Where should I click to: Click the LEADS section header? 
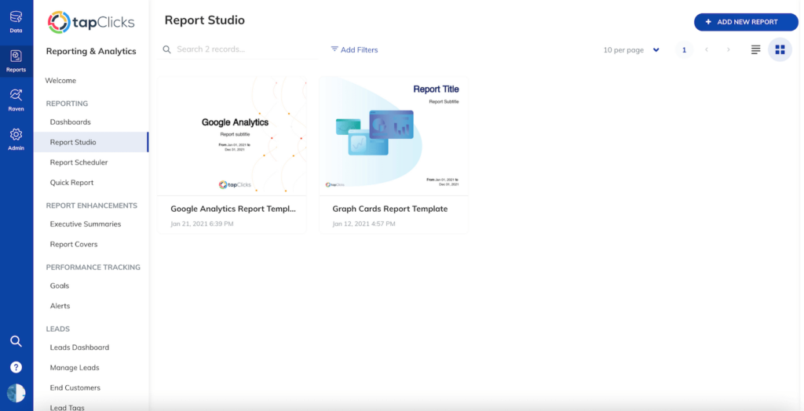(x=58, y=329)
